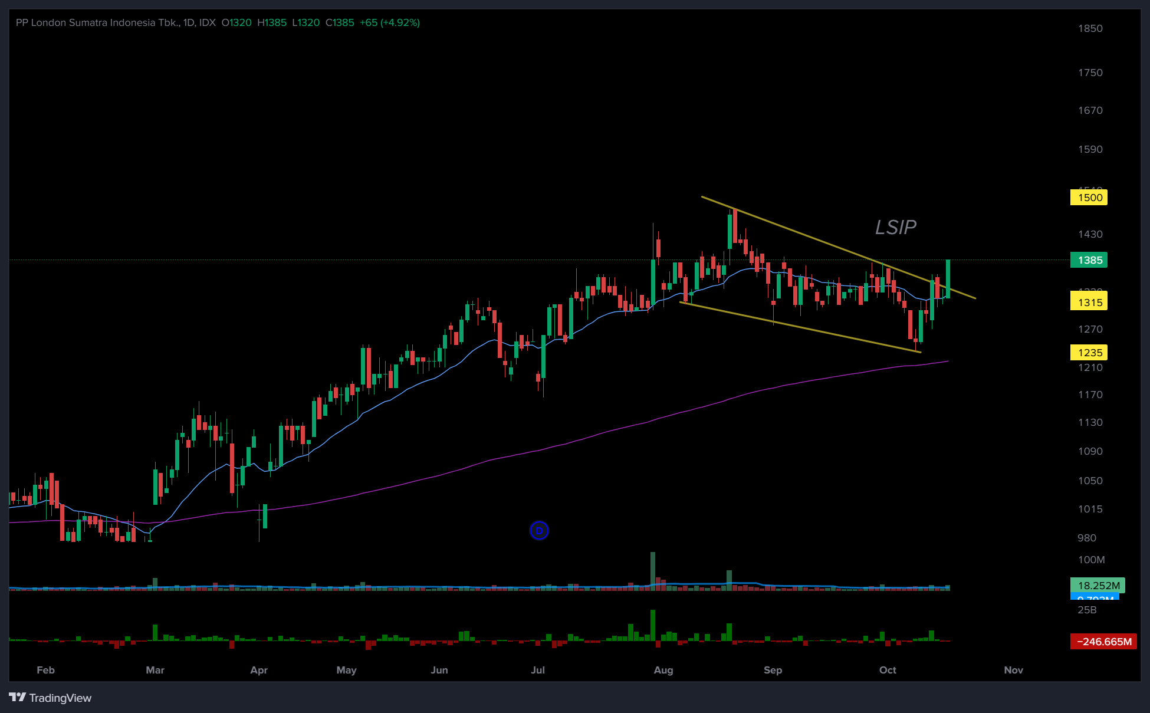Select the yellow 1315 price label

(x=1089, y=302)
